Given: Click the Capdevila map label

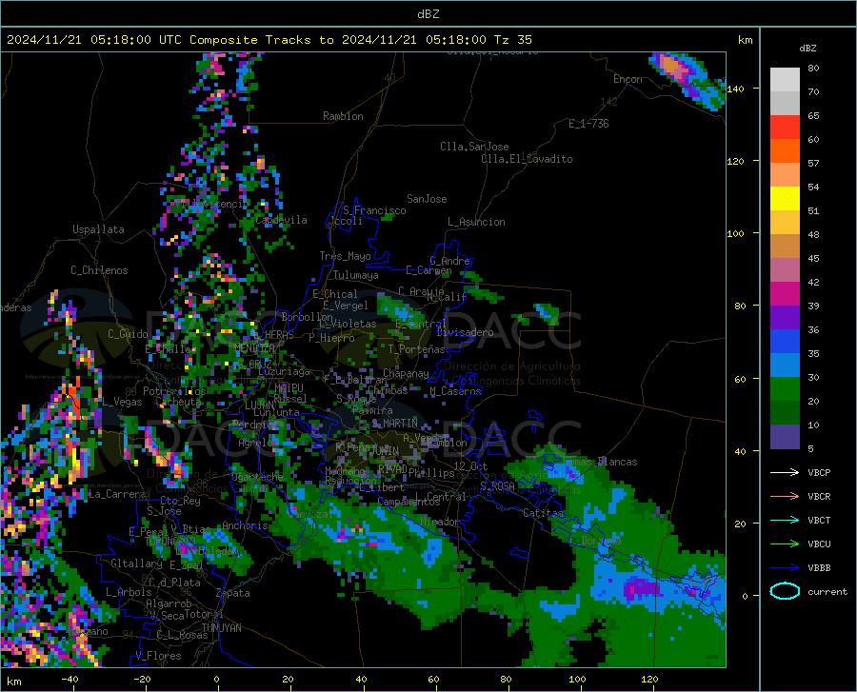Looking at the screenshot, I should 281,220.
